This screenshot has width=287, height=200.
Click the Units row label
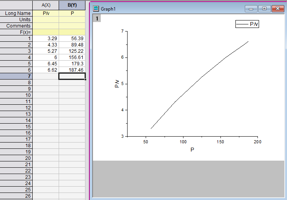(16, 20)
